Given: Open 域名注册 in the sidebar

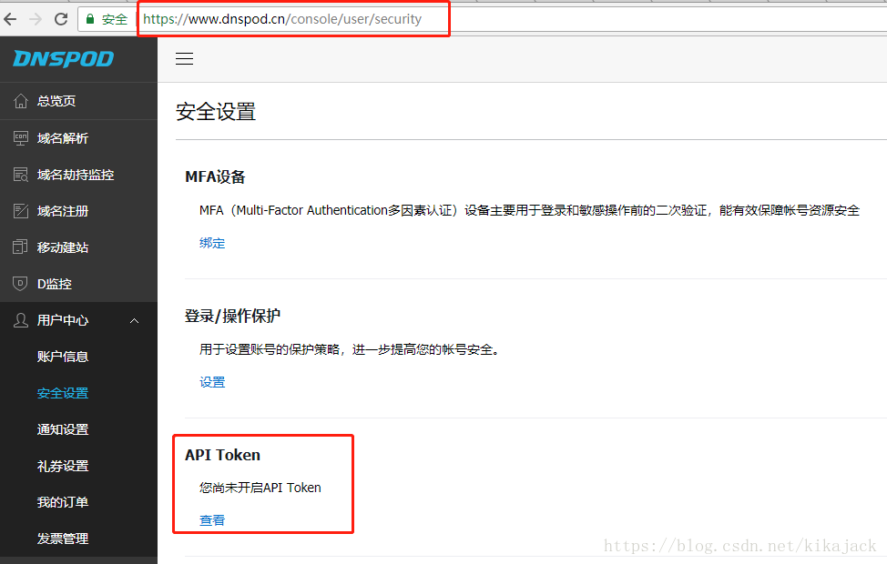Looking at the screenshot, I should 63,211.
